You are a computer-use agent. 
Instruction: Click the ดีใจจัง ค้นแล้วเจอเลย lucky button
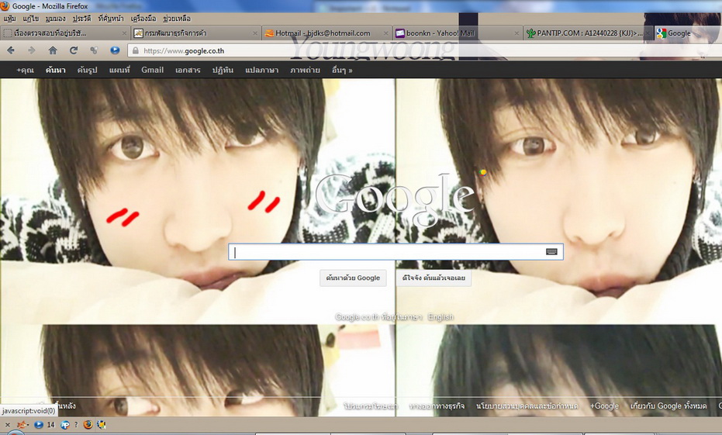pyautogui.click(x=434, y=278)
